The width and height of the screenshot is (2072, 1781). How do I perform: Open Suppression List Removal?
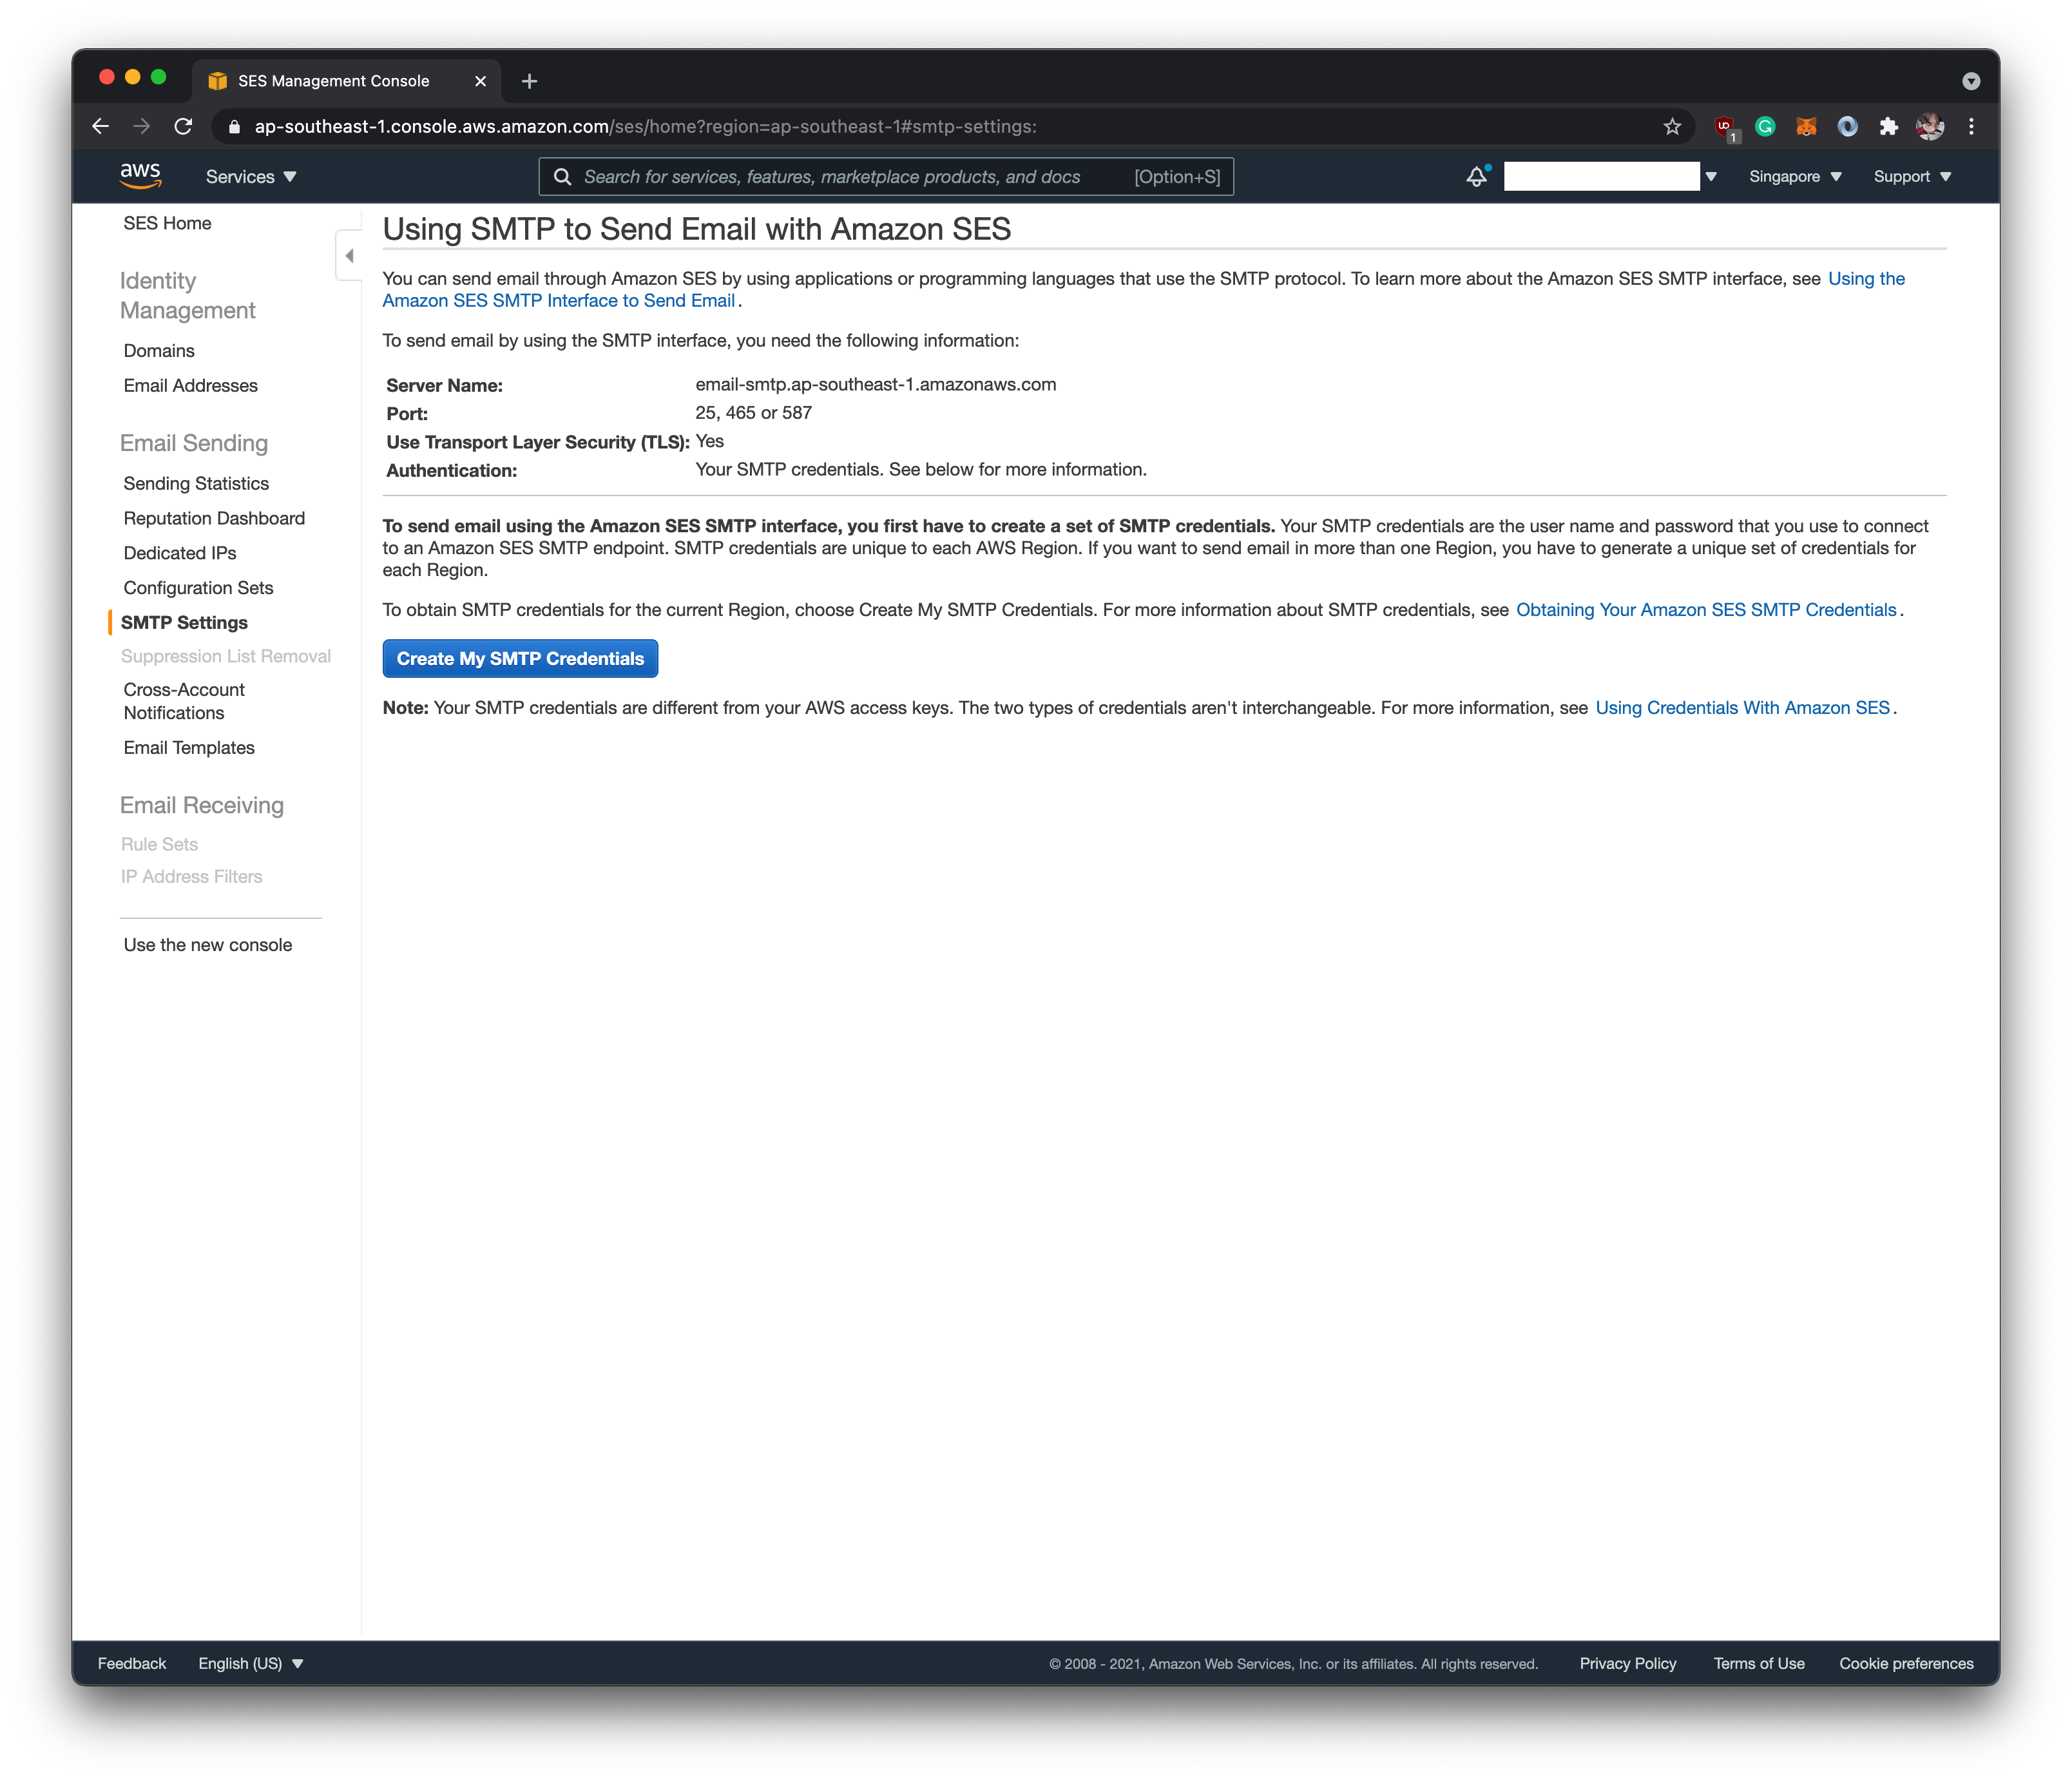click(x=226, y=657)
